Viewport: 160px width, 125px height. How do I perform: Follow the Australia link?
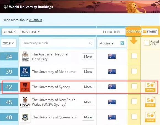click(x=35, y=20)
